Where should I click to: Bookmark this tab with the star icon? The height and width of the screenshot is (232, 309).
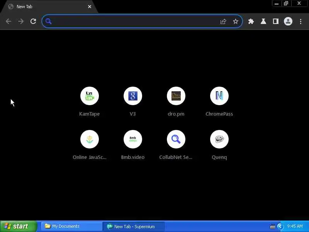pos(236,21)
